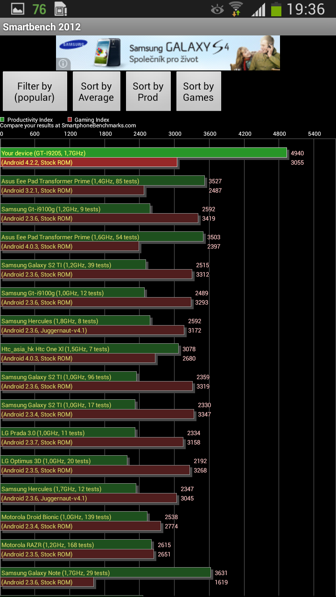
Task: Tap the SD card icon in status bar
Action: click(60, 9)
